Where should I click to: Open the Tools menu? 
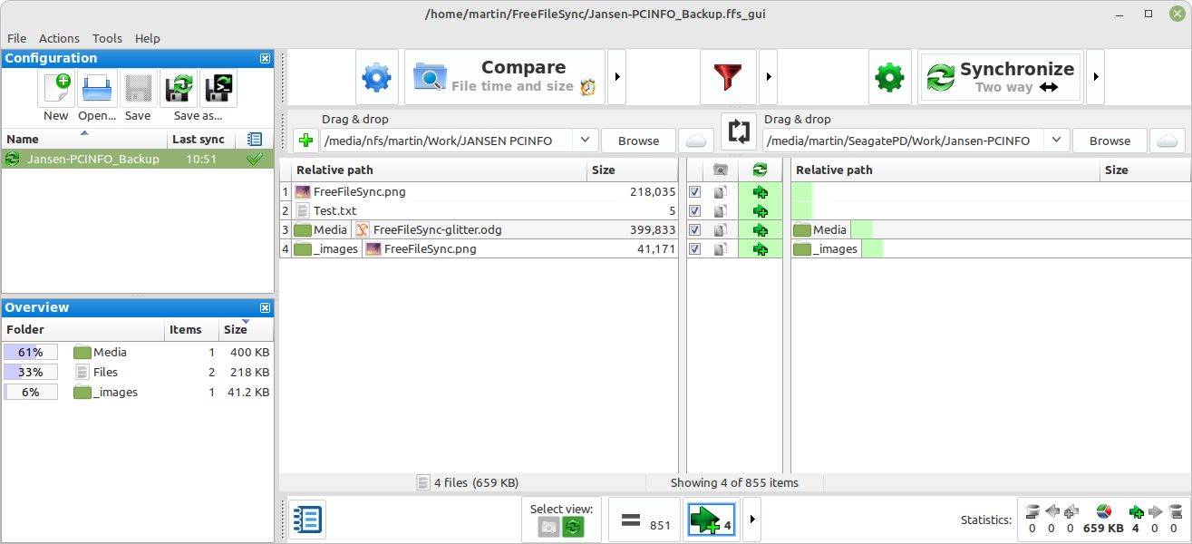click(x=107, y=38)
